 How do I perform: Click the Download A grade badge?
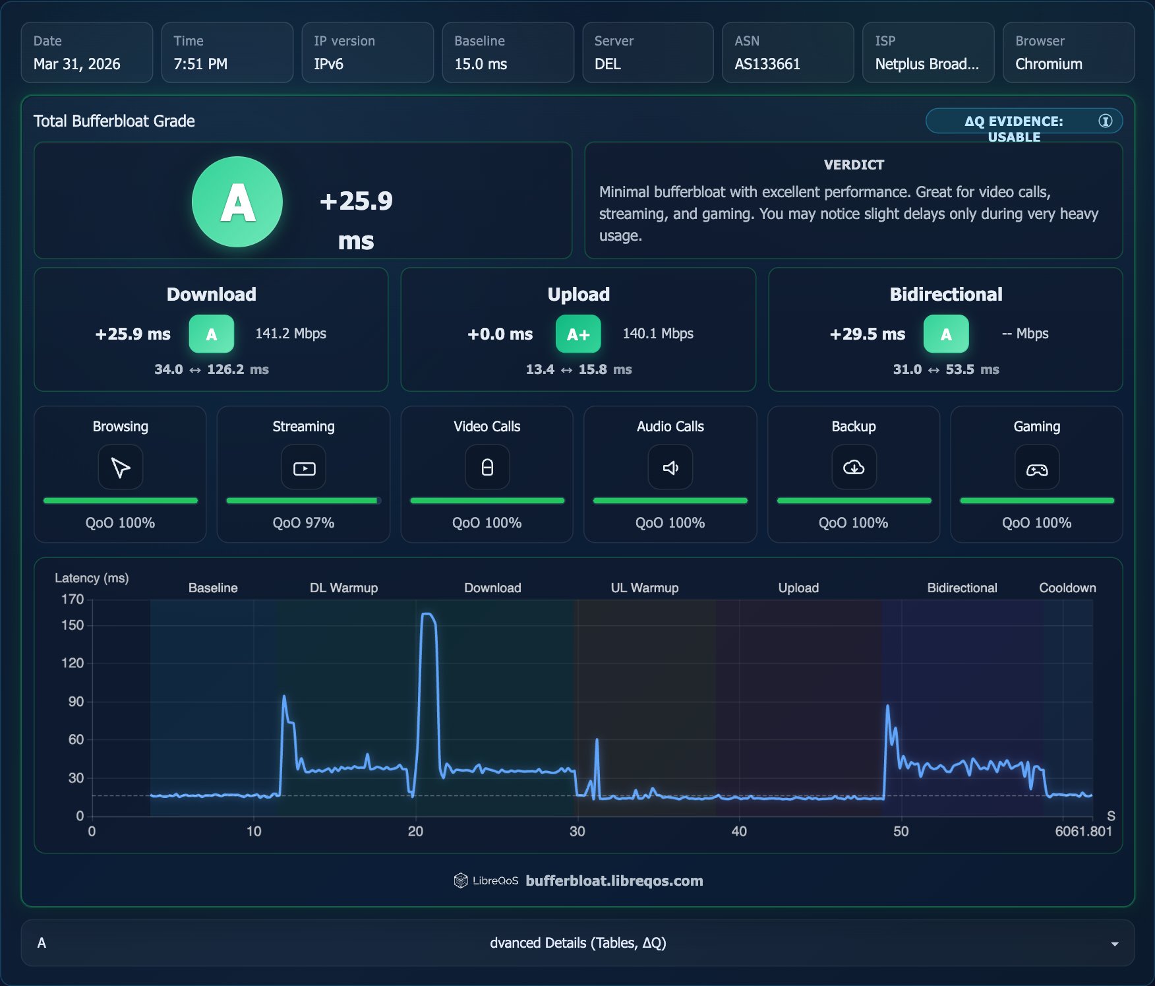[211, 334]
